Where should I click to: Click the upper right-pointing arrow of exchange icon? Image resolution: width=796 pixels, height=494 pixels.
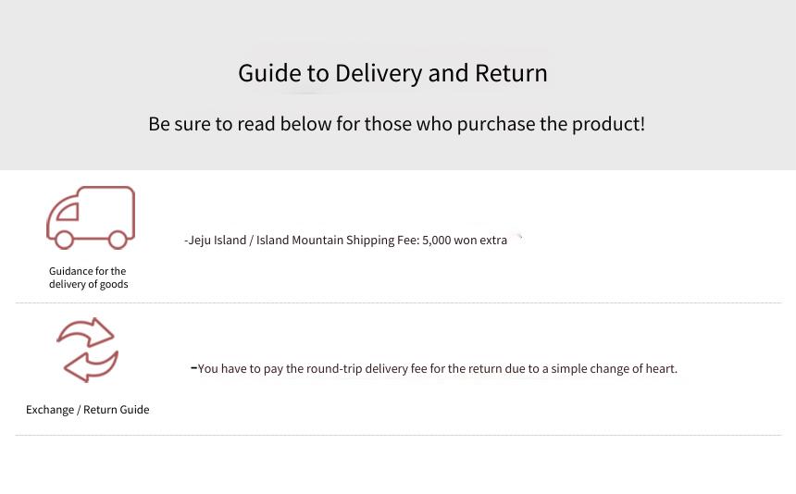(86, 332)
